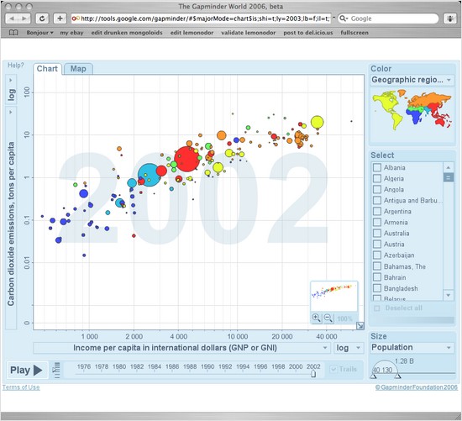Click the scroll down arrow in Select list
462x421 pixels.
coord(449,295)
